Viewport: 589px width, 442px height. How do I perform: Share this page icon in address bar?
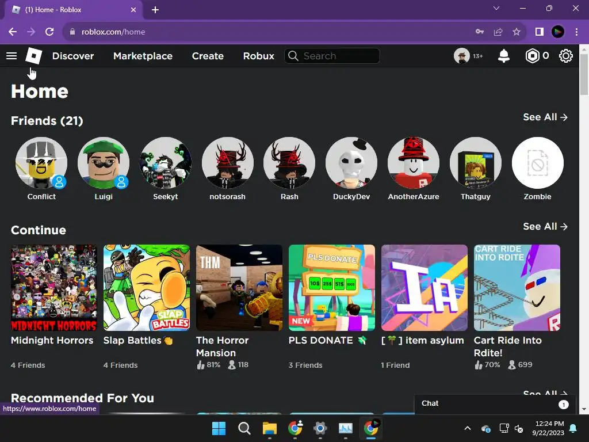[x=498, y=32]
